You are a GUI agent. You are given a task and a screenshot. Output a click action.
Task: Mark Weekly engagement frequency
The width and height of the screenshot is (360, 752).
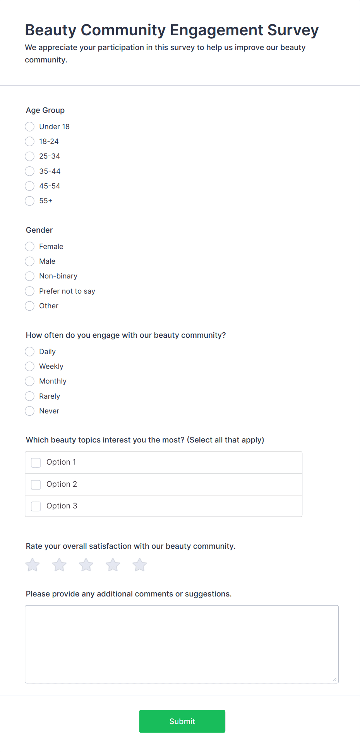coord(30,366)
